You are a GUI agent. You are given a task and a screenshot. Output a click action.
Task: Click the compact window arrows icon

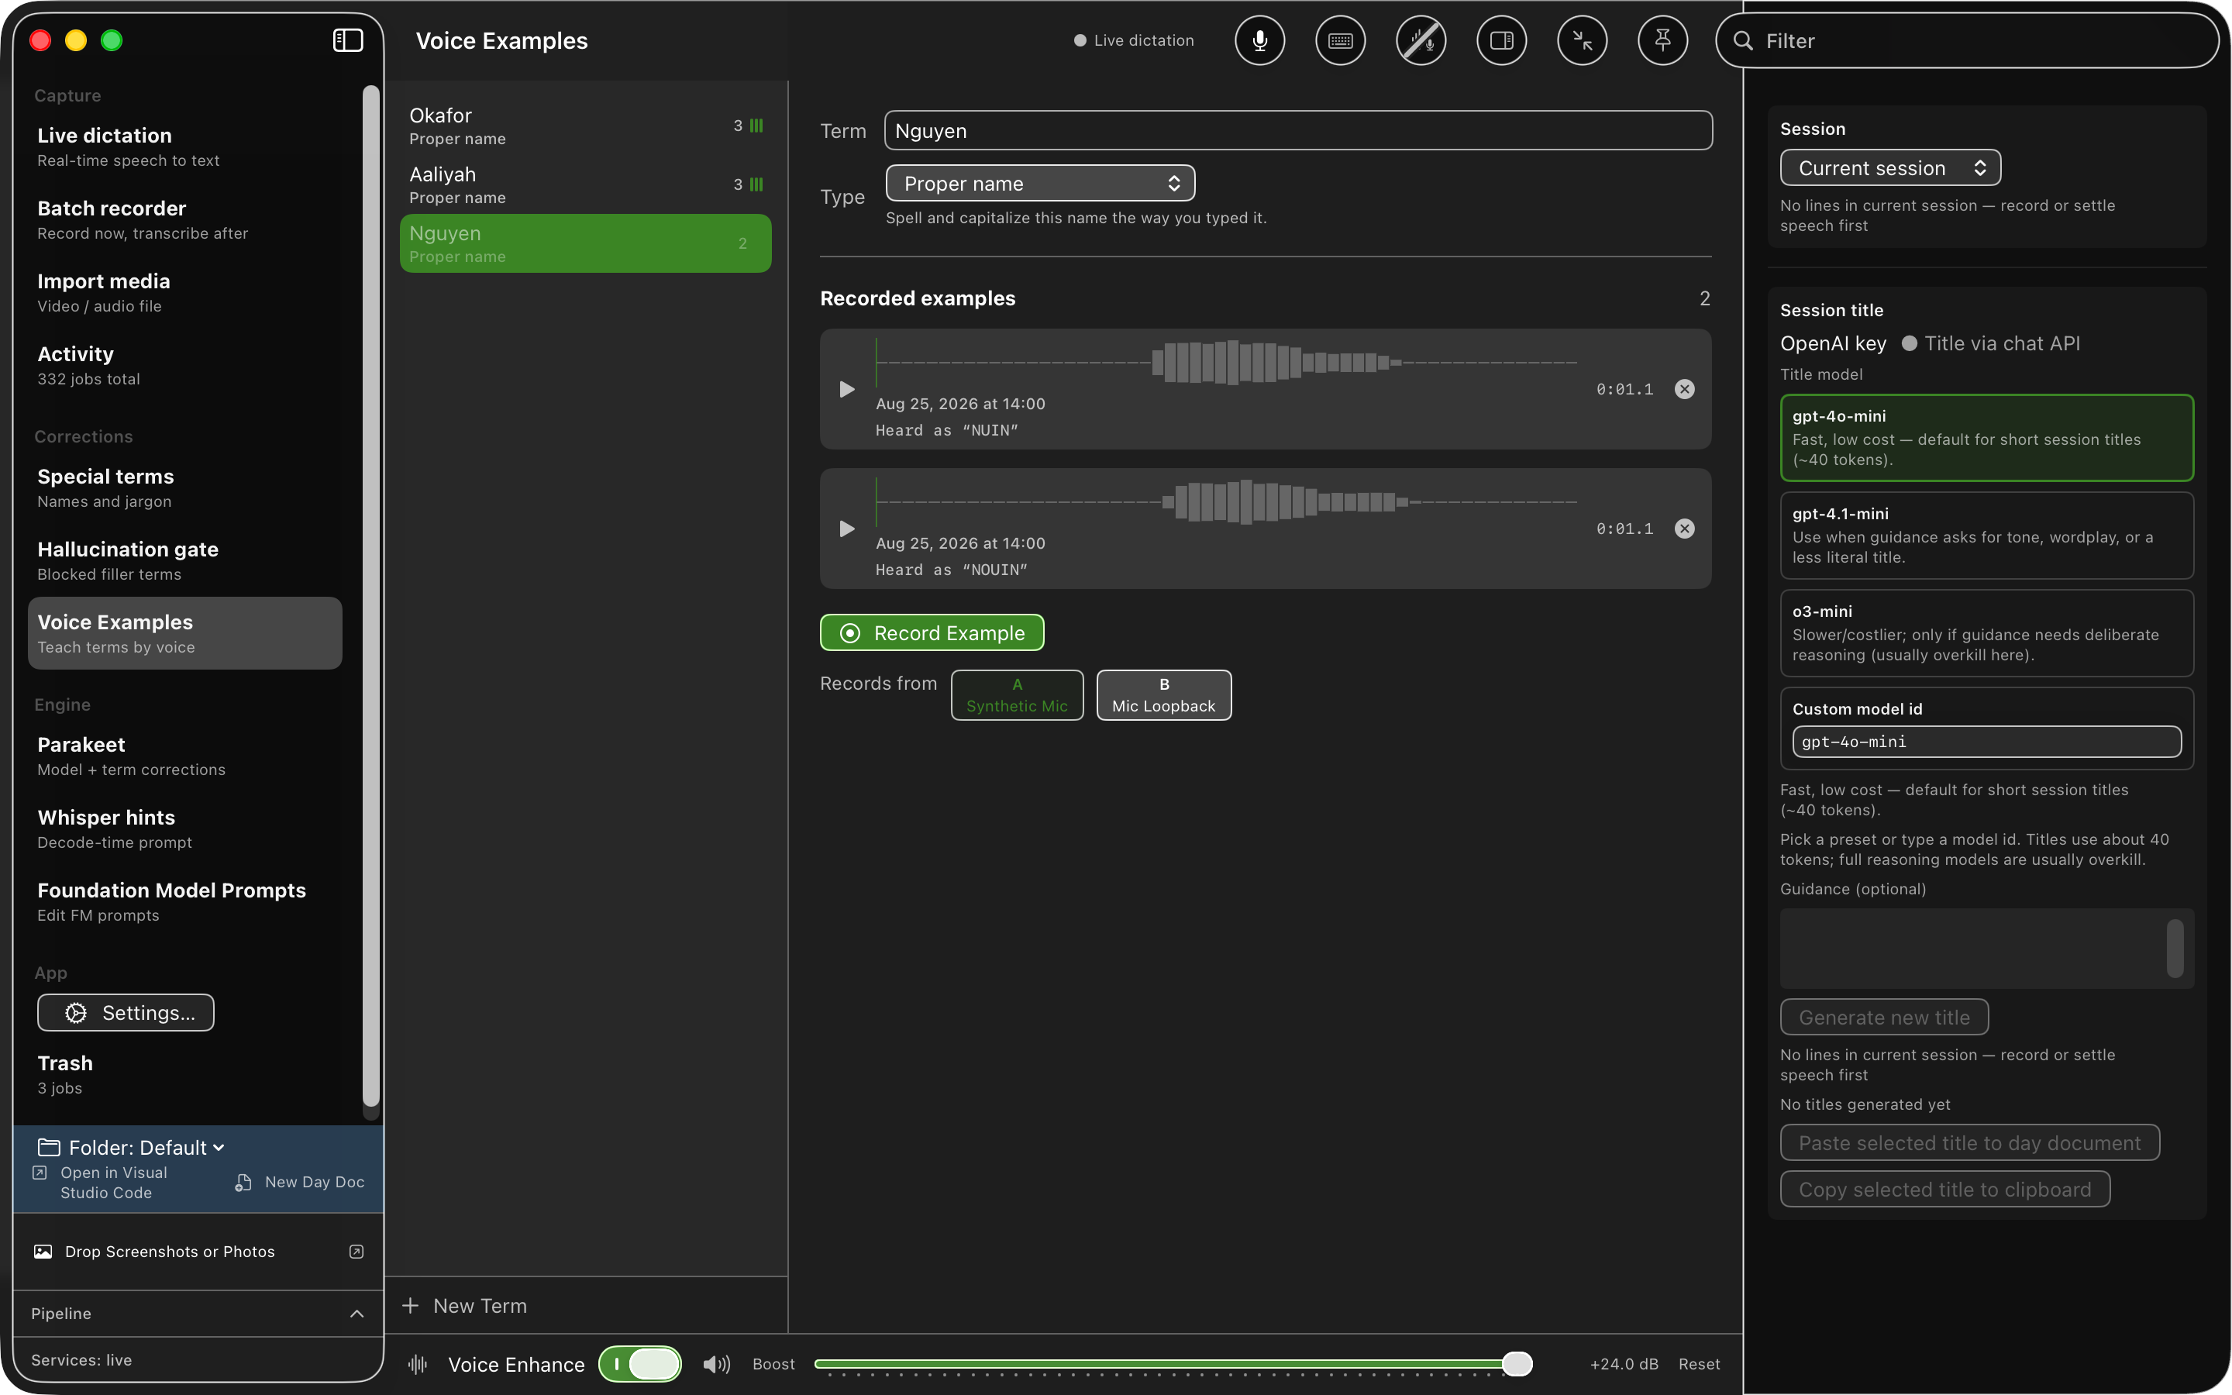click(1583, 40)
